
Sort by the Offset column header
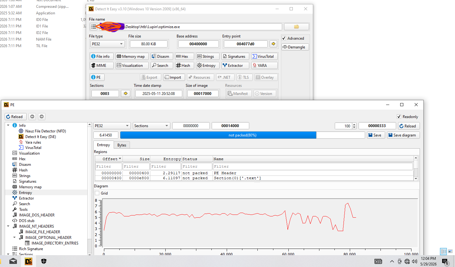(108, 159)
